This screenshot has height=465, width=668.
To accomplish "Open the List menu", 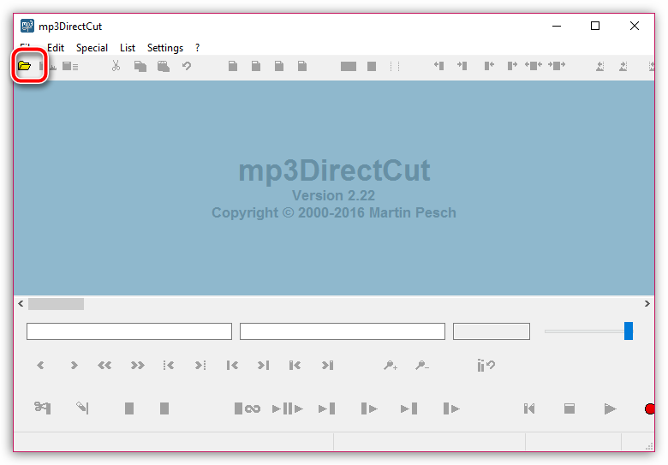I will pyautogui.click(x=128, y=48).
